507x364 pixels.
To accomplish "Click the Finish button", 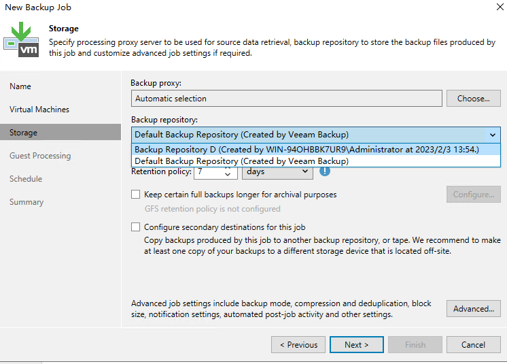I will click(x=415, y=344).
